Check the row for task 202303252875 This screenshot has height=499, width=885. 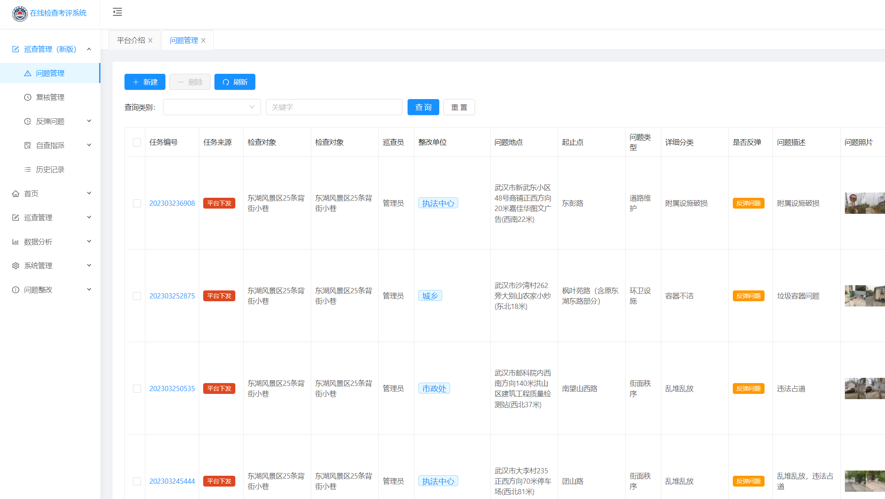pos(137,296)
